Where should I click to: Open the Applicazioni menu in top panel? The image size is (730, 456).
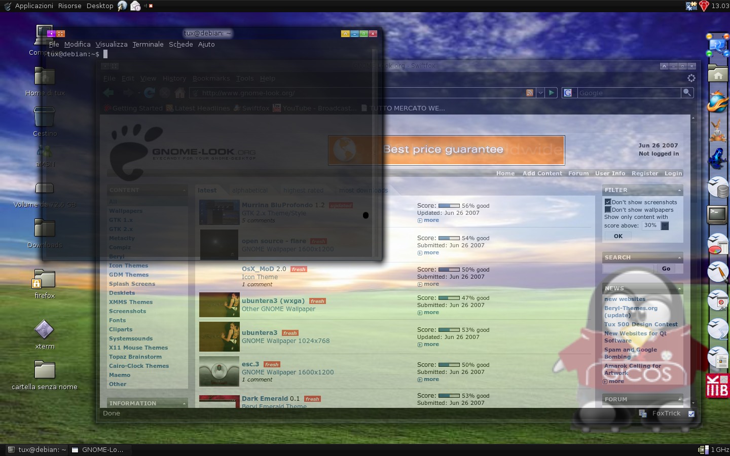tap(34, 6)
